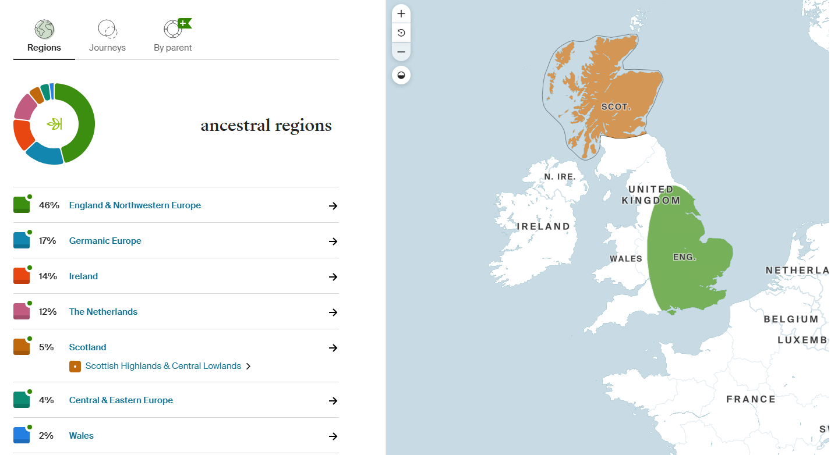Screen dimensions: 831x455
Task: Click arrow for Scotland row
Action: [333, 348]
